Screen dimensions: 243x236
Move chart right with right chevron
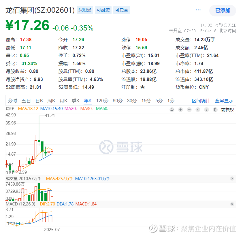tap(206, 110)
